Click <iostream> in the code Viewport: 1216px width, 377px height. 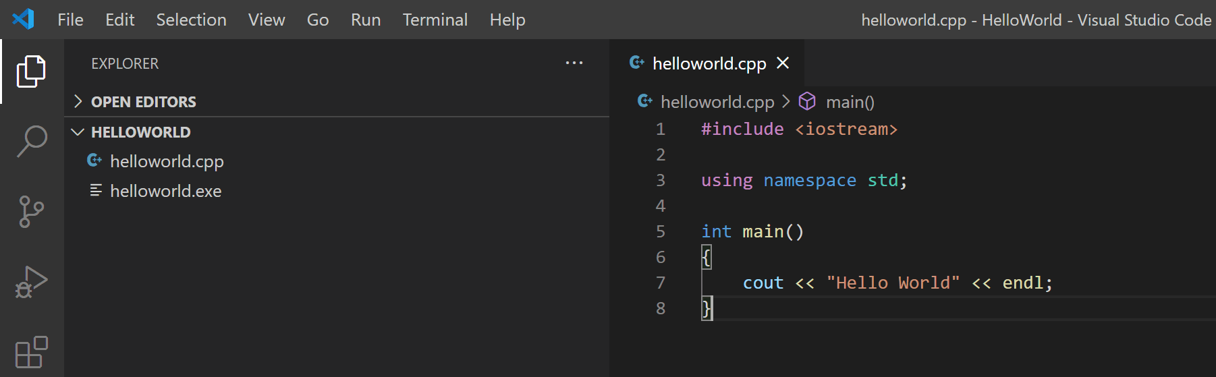click(846, 129)
